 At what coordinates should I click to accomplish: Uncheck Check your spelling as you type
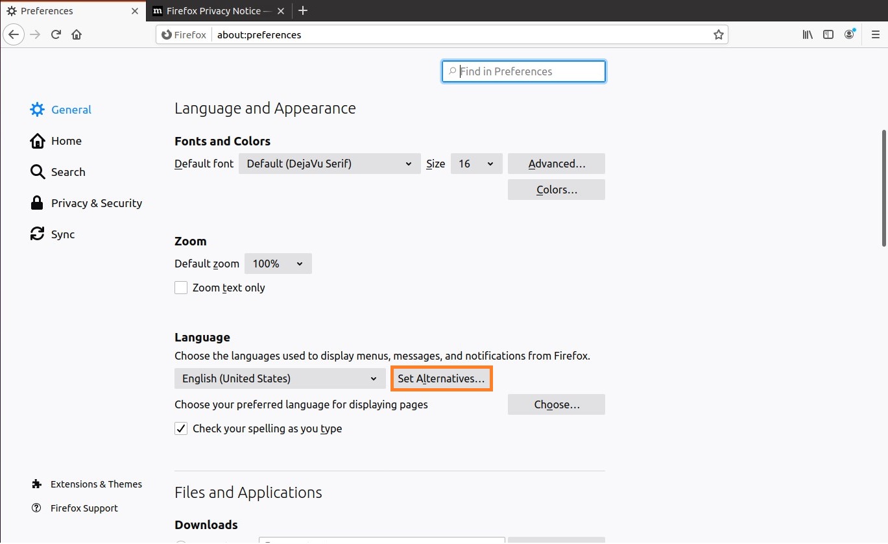click(181, 428)
